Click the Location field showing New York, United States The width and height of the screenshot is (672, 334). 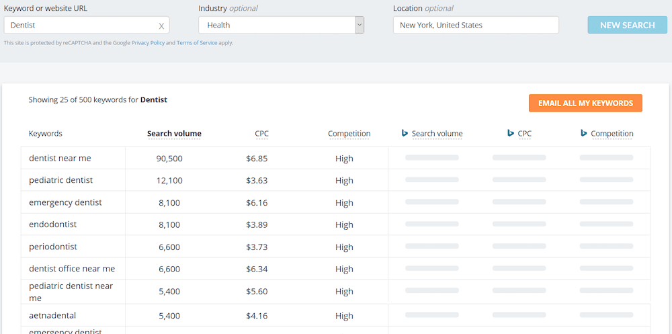click(x=476, y=26)
